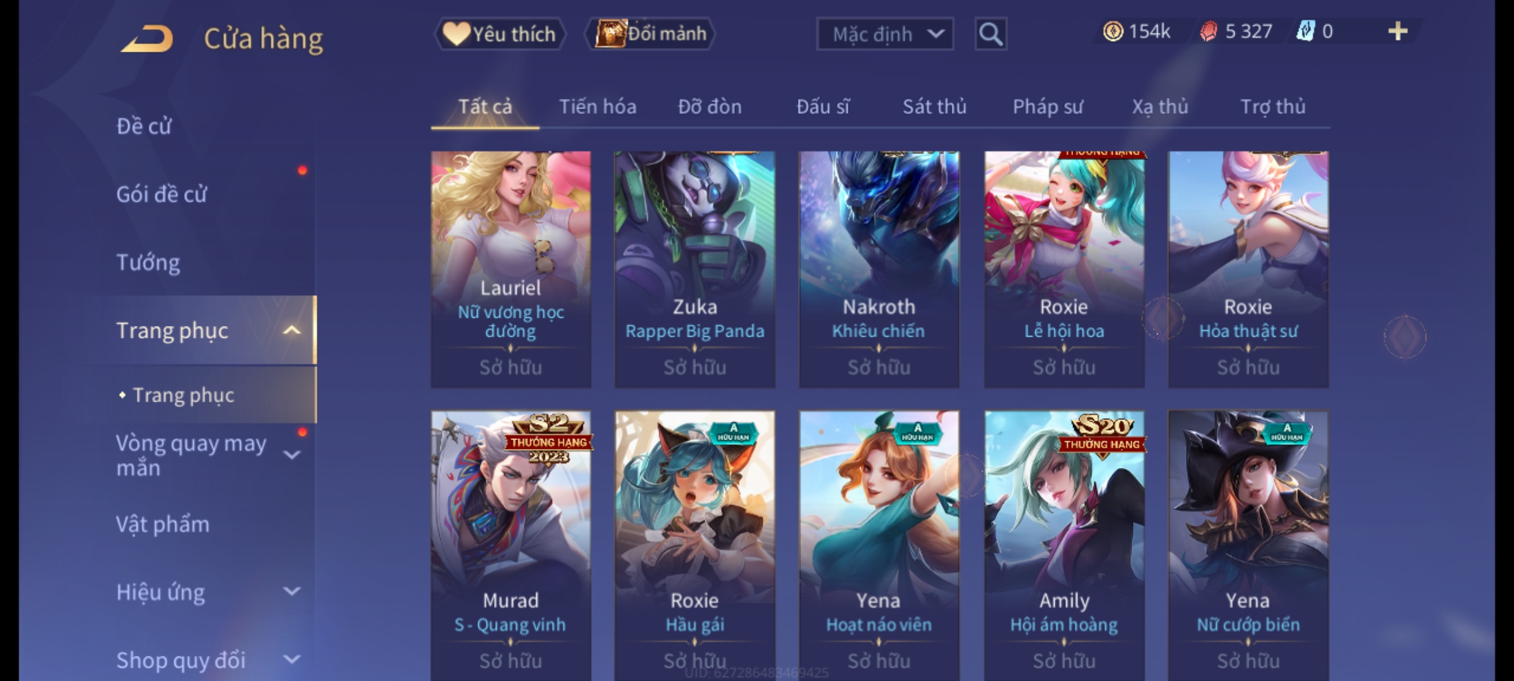Tap the gold coin balance icon
The image size is (1514, 681).
coord(1113,32)
